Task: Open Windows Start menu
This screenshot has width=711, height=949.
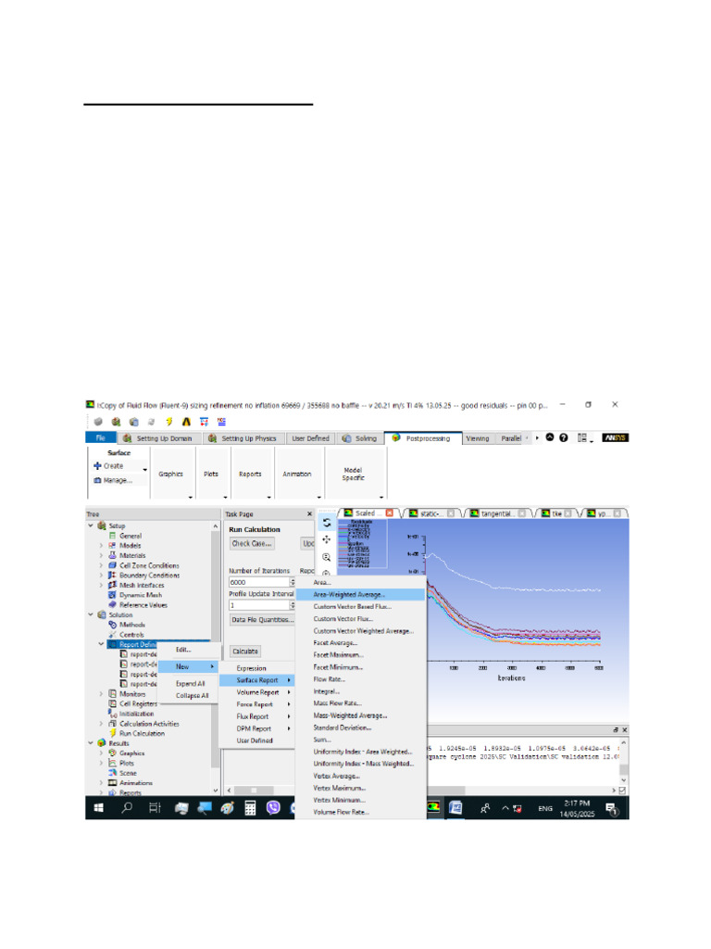Action: click(x=98, y=808)
